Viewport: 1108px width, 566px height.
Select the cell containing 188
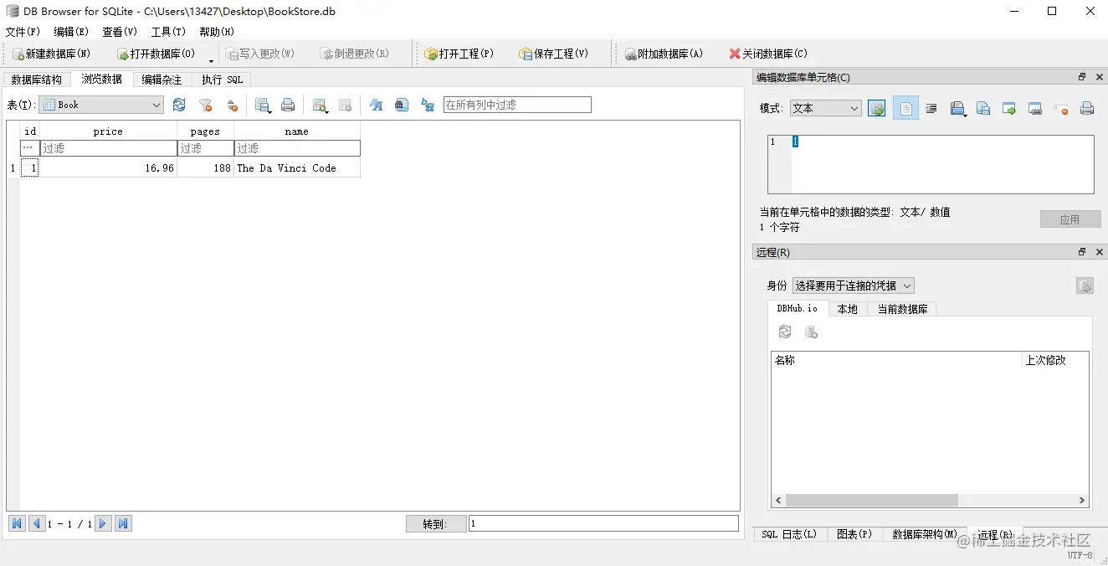(206, 167)
